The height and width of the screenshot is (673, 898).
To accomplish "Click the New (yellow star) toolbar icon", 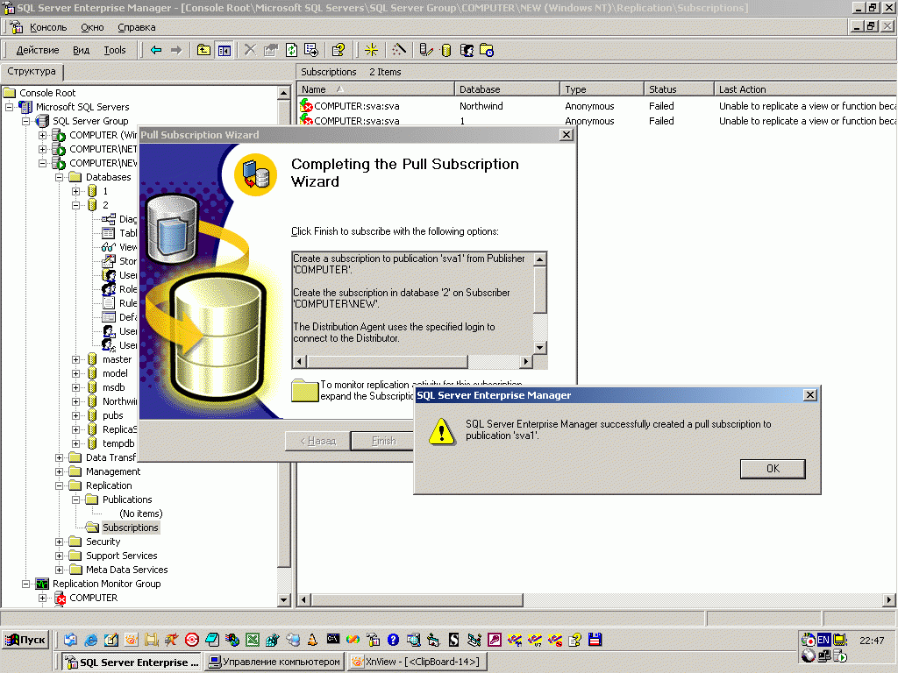I will (371, 50).
